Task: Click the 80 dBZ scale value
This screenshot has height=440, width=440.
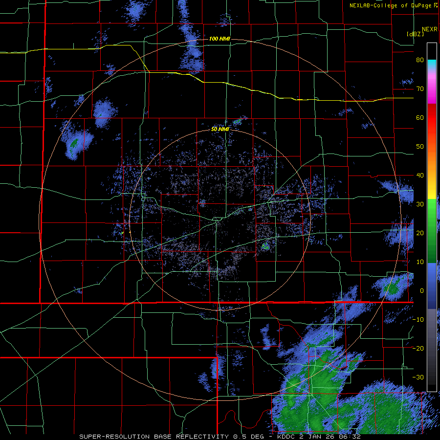Action: click(x=420, y=60)
